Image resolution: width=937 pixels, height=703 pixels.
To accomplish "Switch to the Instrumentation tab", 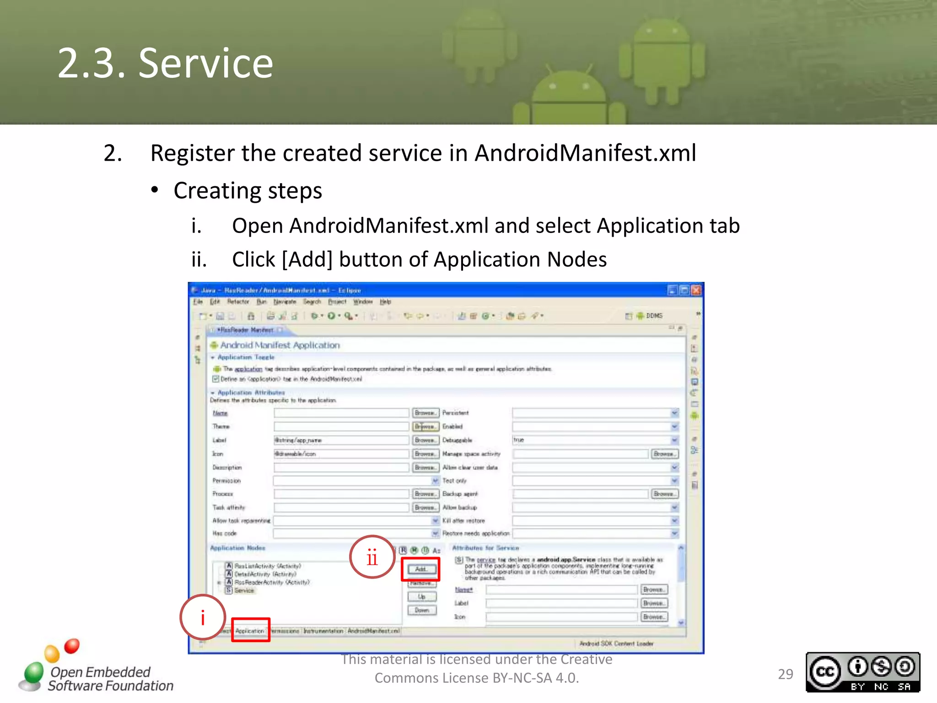I will pyautogui.click(x=323, y=631).
